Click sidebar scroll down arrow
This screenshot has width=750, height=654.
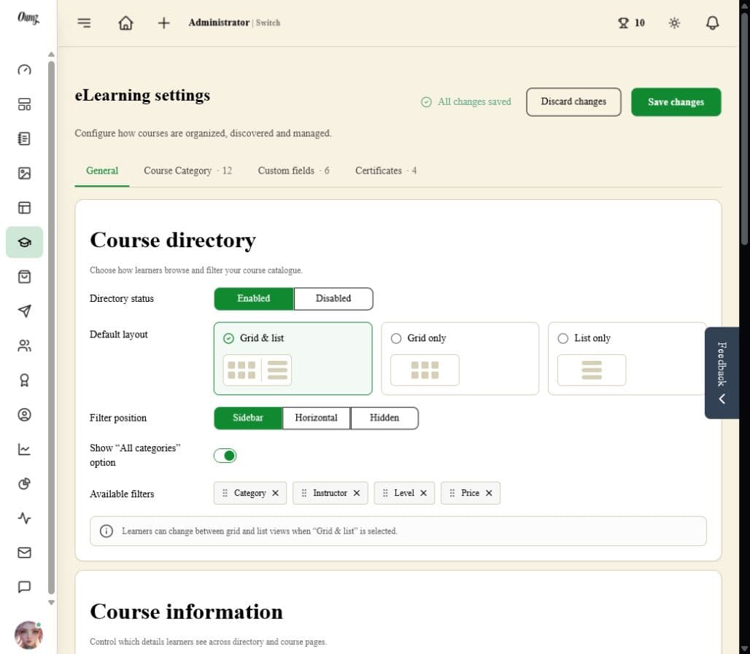pyautogui.click(x=51, y=603)
